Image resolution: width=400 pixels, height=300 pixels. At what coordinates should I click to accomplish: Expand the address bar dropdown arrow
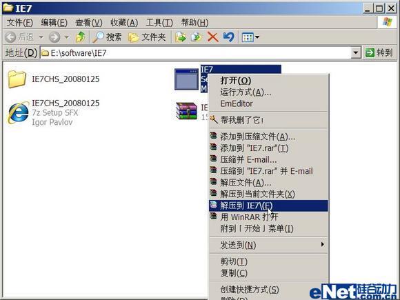click(x=356, y=53)
